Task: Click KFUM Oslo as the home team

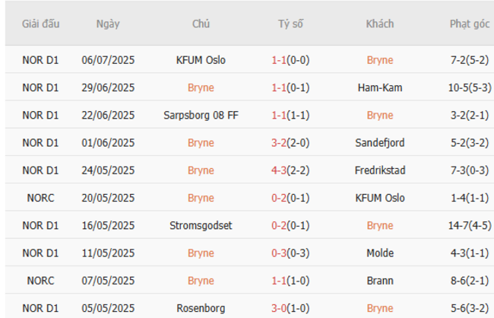Action: point(201,60)
